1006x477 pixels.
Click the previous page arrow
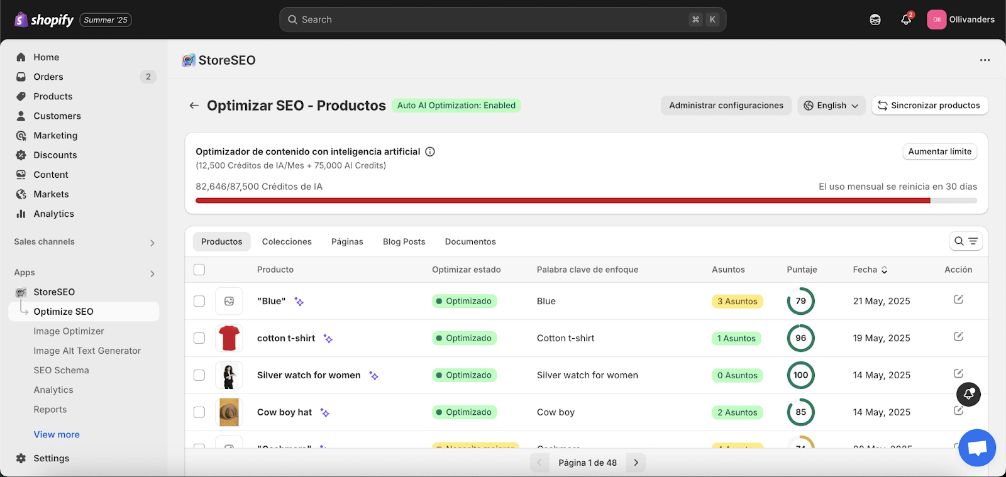[539, 463]
